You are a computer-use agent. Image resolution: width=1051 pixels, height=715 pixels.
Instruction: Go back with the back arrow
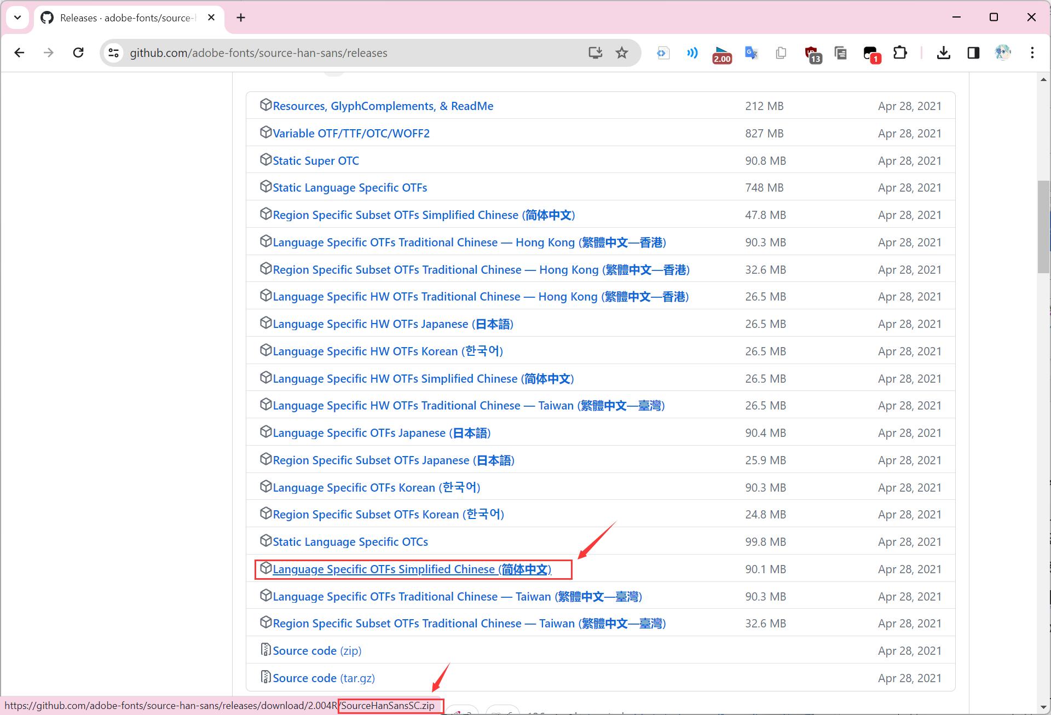[20, 53]
